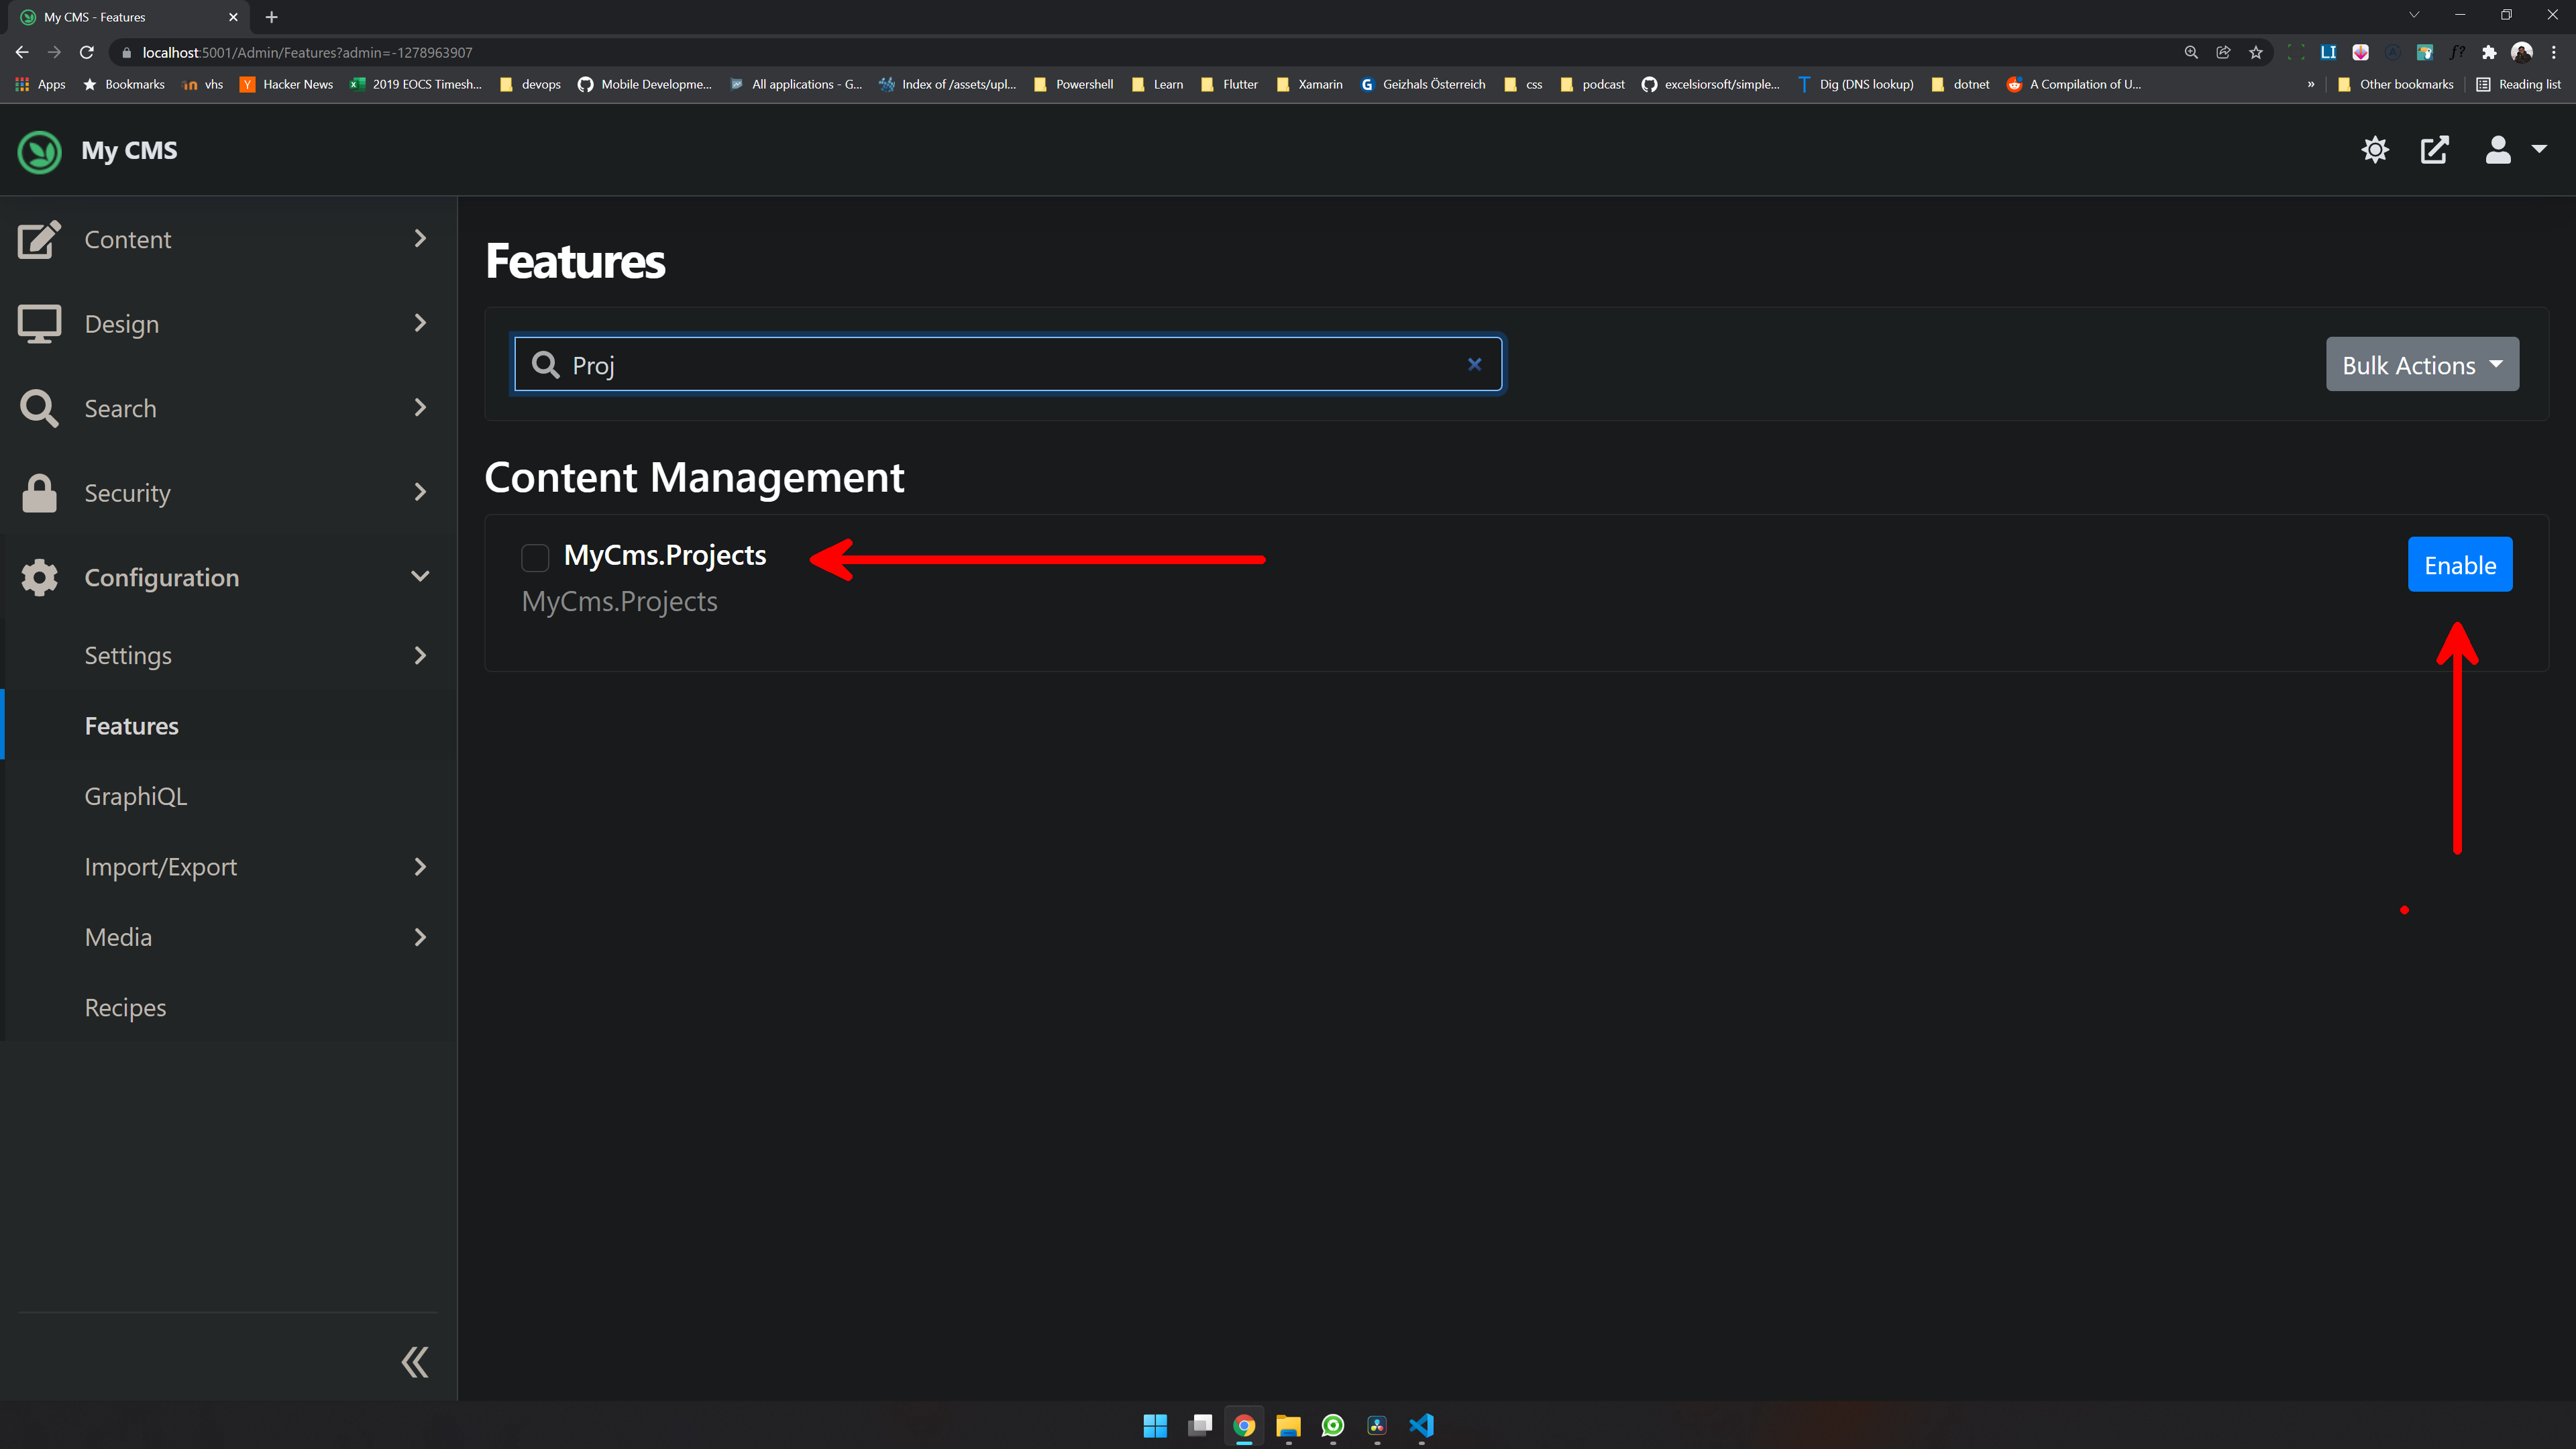The width and height of the screenshot is (2576, 1449).
Task: Enable the MyCms.Projects feature
Action: [2459, 565]
